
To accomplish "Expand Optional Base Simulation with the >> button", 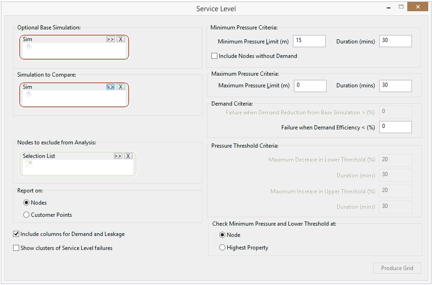I will tap(110, 39).
